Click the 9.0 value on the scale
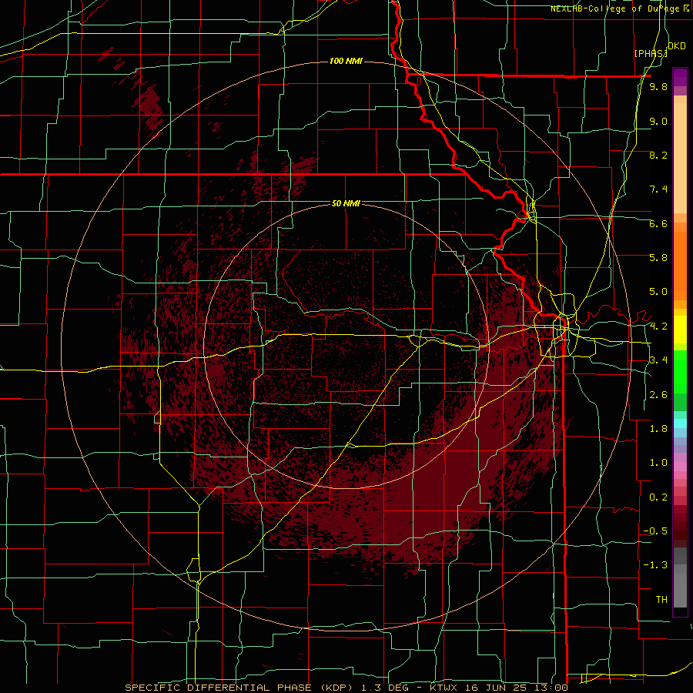693x693 pixels. point(658,121)
